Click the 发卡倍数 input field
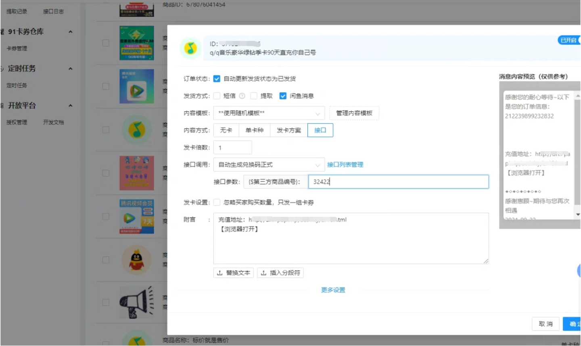Viewport: 581px width, 346px height. (233, 148)
